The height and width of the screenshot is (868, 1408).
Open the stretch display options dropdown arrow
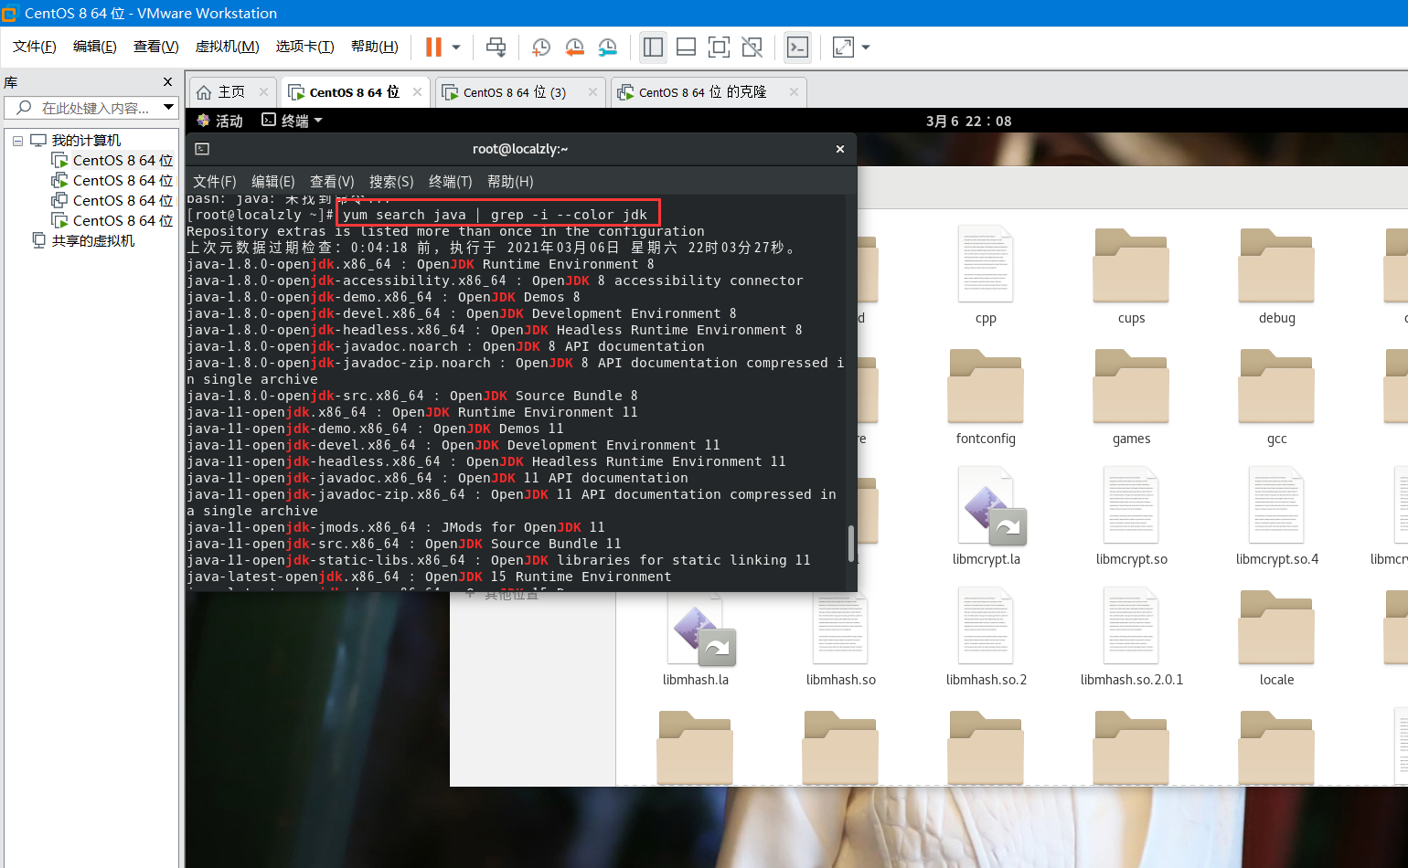click(866, 47)
